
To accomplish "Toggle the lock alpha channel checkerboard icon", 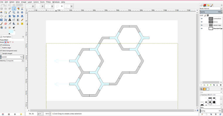I will click(208, 15).
